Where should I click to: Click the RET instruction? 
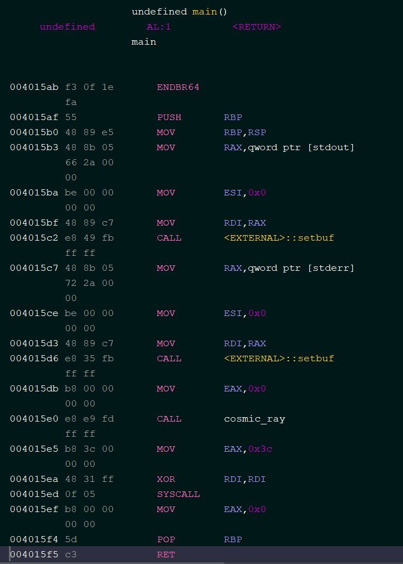[x=166, y=555]
